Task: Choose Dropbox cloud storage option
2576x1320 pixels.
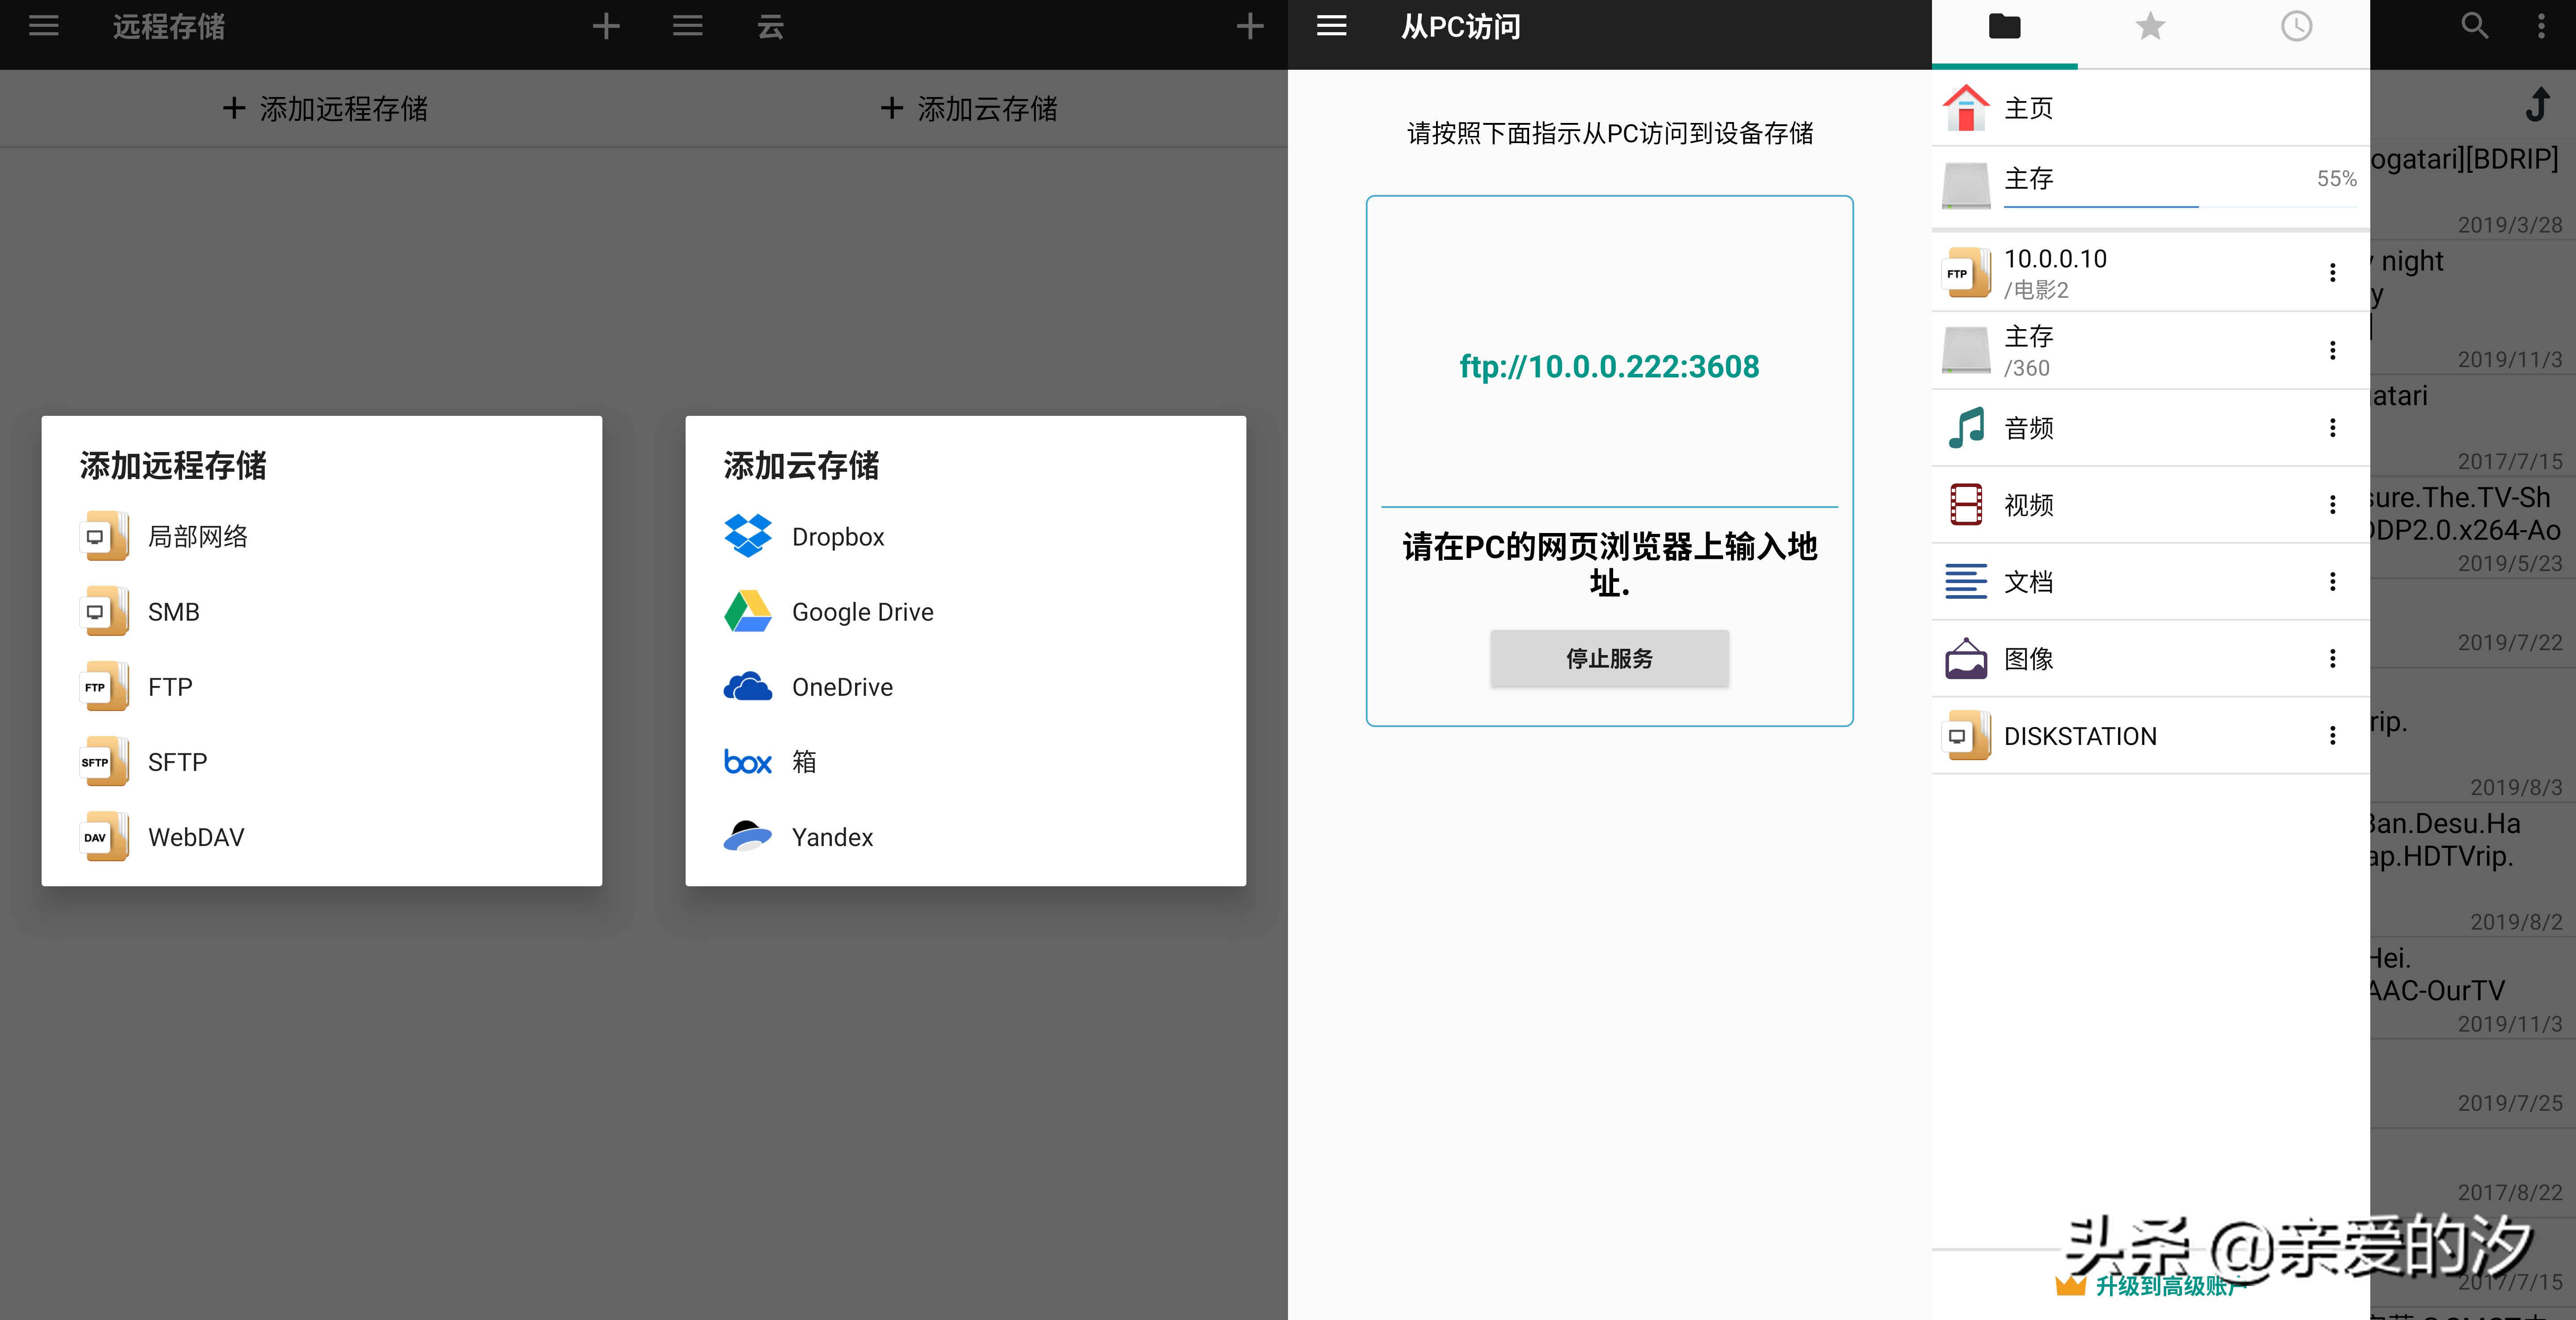Action: 838,537
